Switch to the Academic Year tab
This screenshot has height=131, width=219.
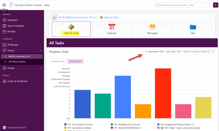pos(58,61)
